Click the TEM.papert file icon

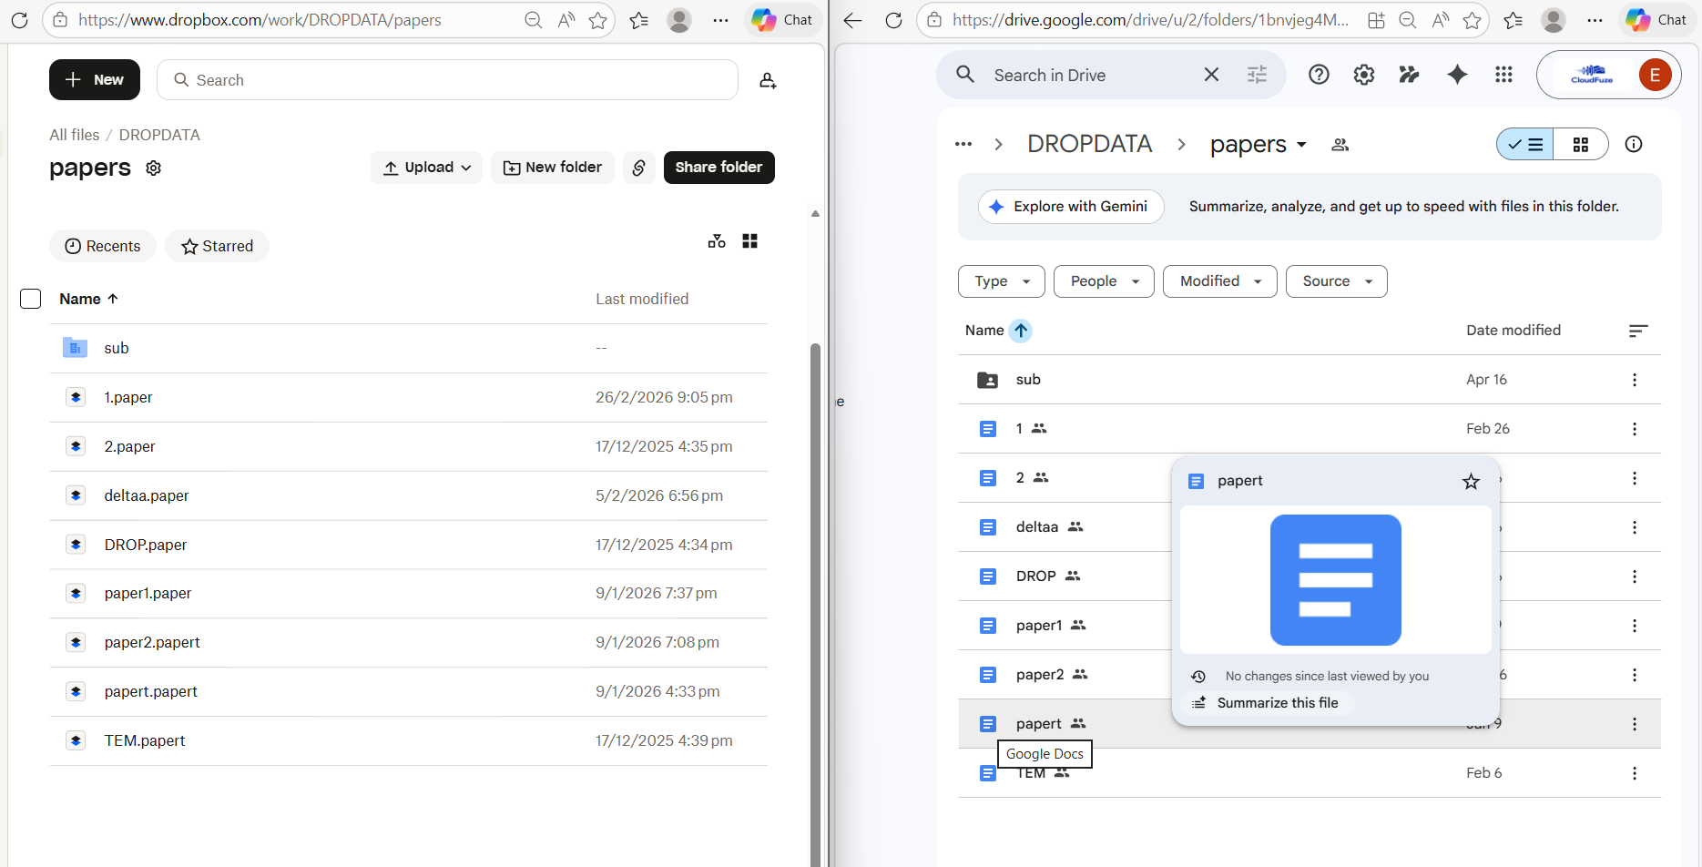76,740
